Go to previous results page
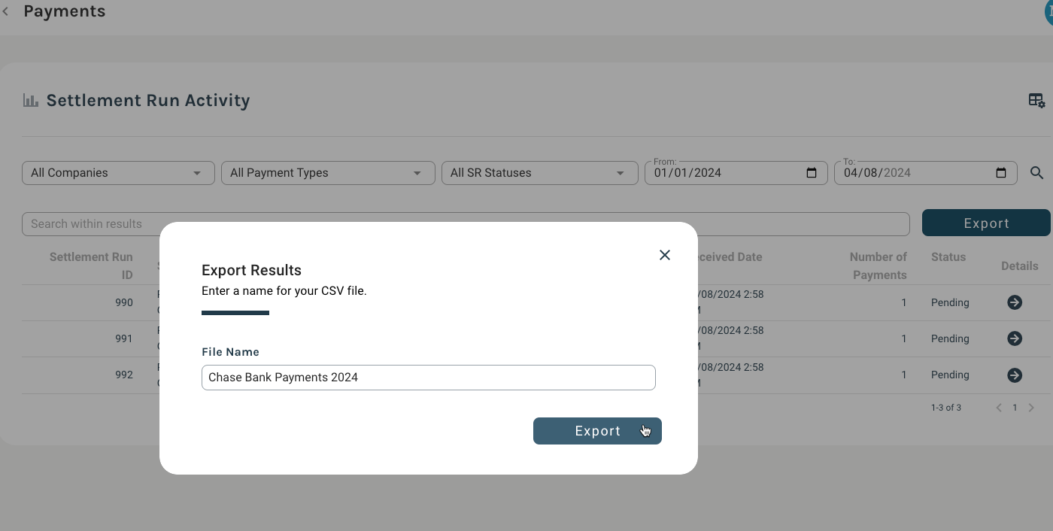This screenshot has width=1053, height=531. tap(999, 408)
